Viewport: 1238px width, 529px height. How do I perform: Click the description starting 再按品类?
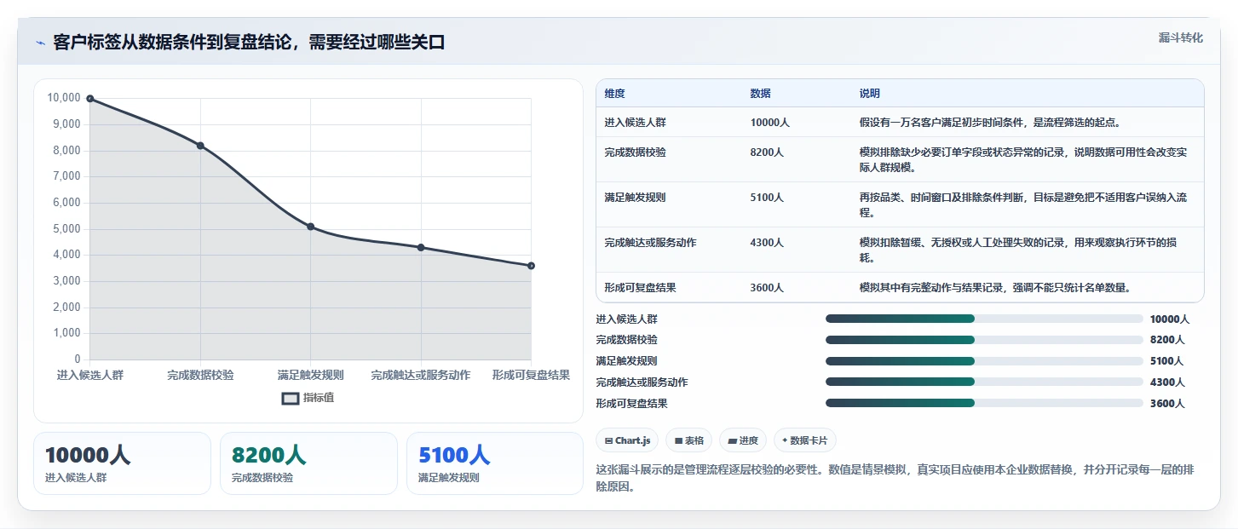click(x=1022, y=204)
